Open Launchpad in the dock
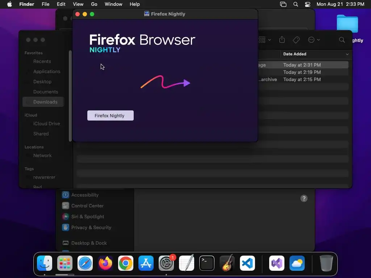 tap(65, 263)
